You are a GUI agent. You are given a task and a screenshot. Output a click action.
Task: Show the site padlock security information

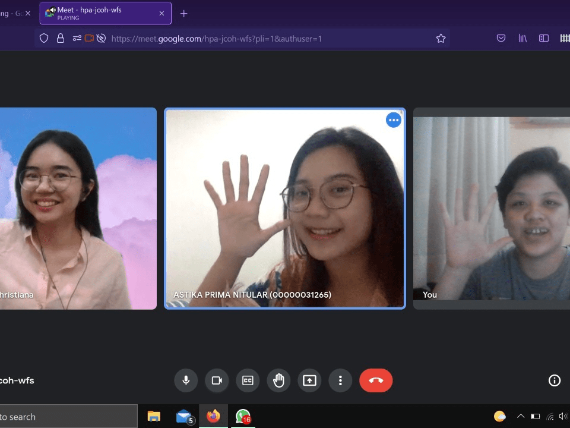click(60, 39)
